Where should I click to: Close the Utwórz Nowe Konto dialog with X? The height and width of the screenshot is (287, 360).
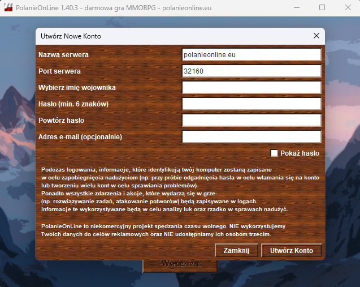pyautogui.click(x=316, y=36)
